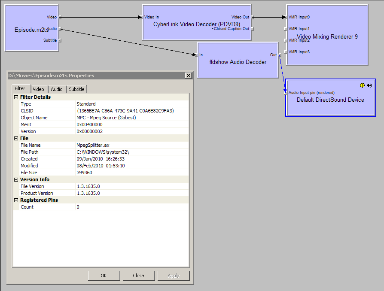Viewport: 384px width, 291px height.
Task: Click the File Version value 1.3.1635.0
Action: 88,187
